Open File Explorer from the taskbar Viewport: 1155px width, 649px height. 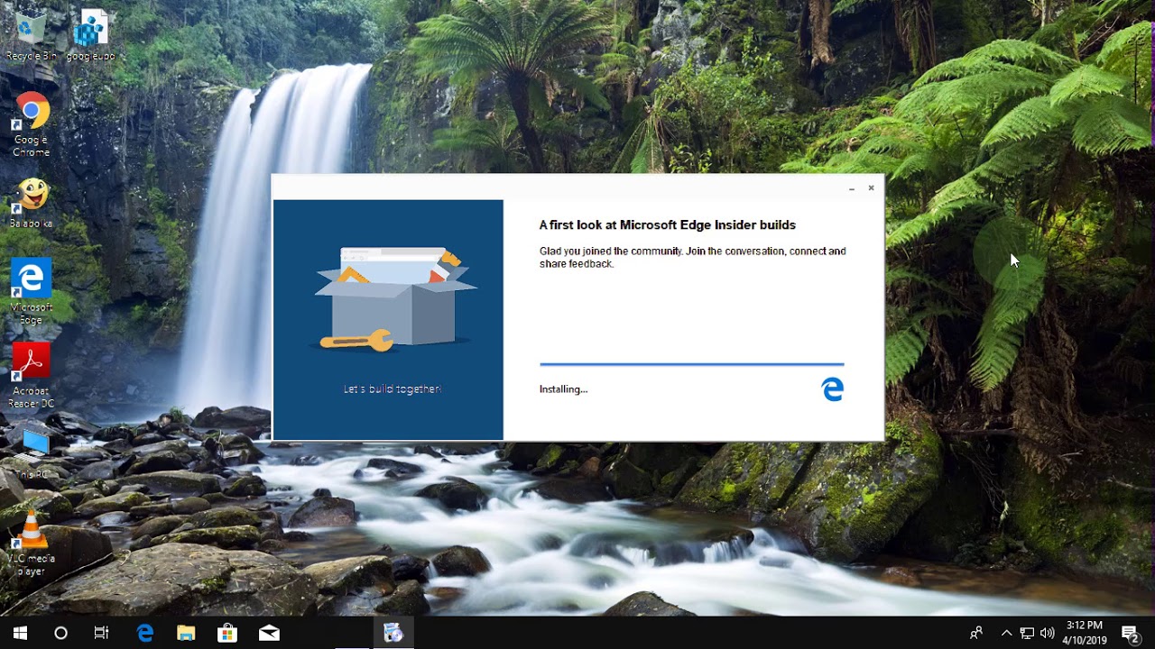tap(186, 633)
